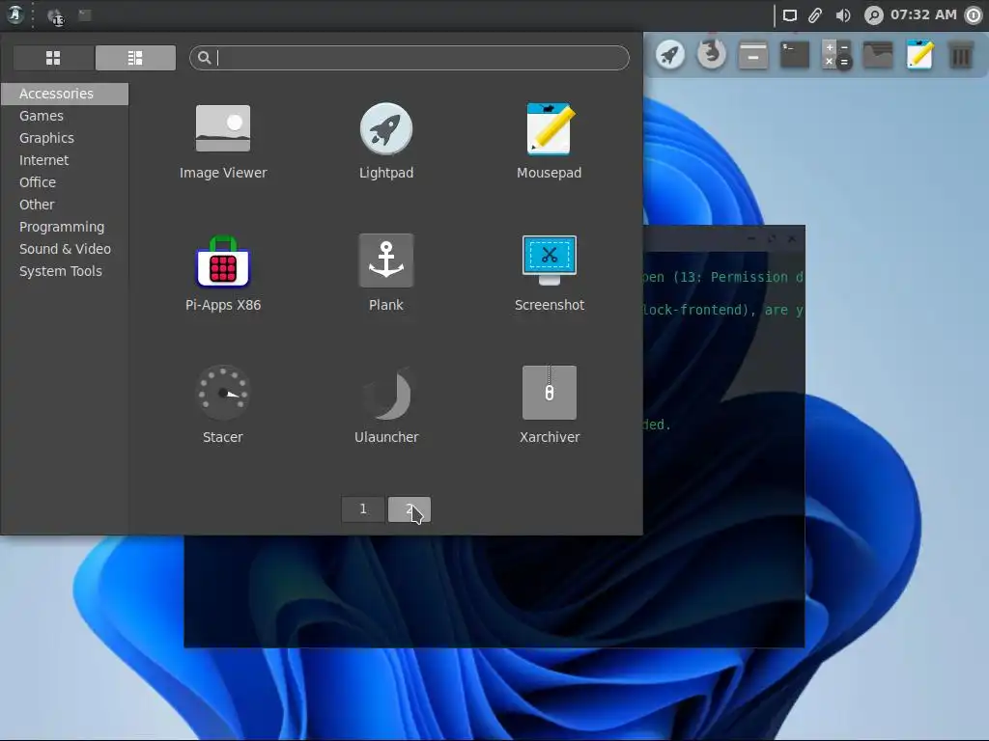Launch Lightpad from the Accessories grid
The image size is (989, 741).
[x=386, y=142]
